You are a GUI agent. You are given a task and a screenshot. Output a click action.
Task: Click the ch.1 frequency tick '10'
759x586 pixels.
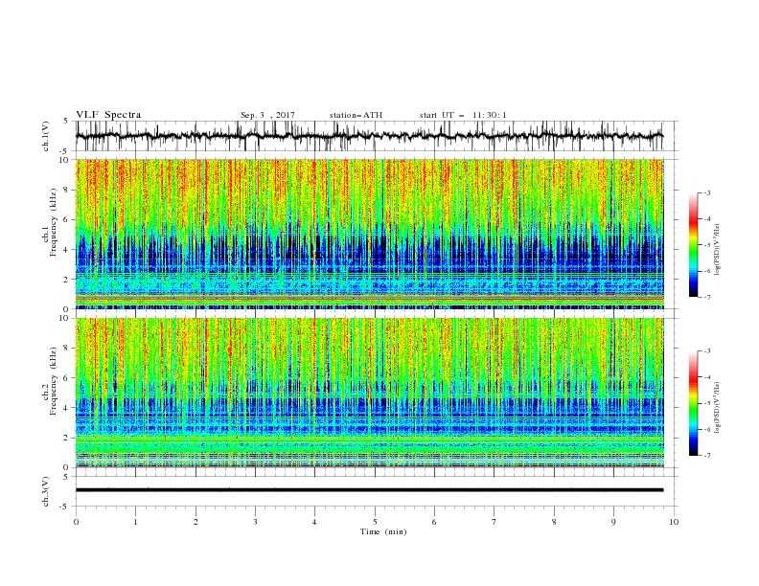click(65, 160)
